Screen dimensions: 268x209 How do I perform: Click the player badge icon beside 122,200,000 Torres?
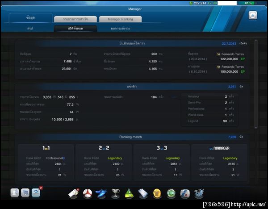tap(218, 54)
